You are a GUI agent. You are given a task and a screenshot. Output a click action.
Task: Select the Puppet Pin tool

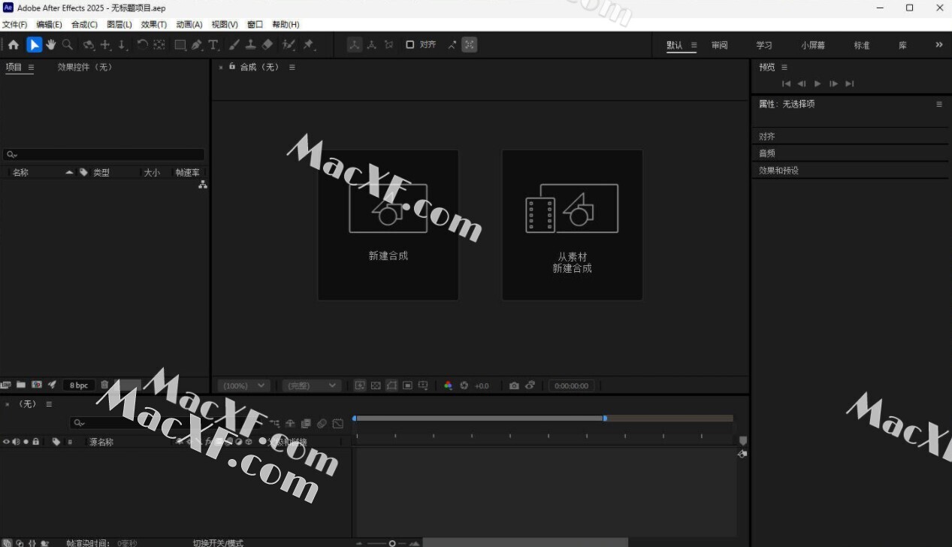(x=309, y=45)
